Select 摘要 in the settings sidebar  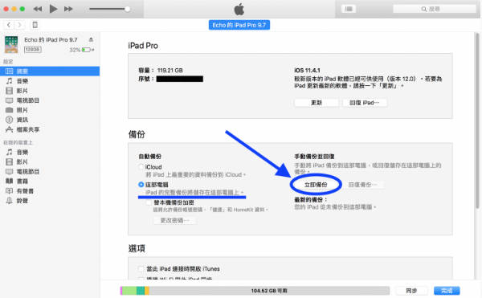50,71
